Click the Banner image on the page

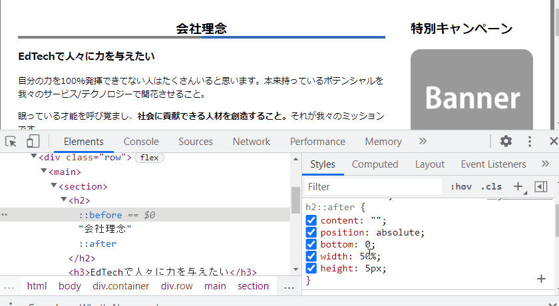[x=472, y=90]
